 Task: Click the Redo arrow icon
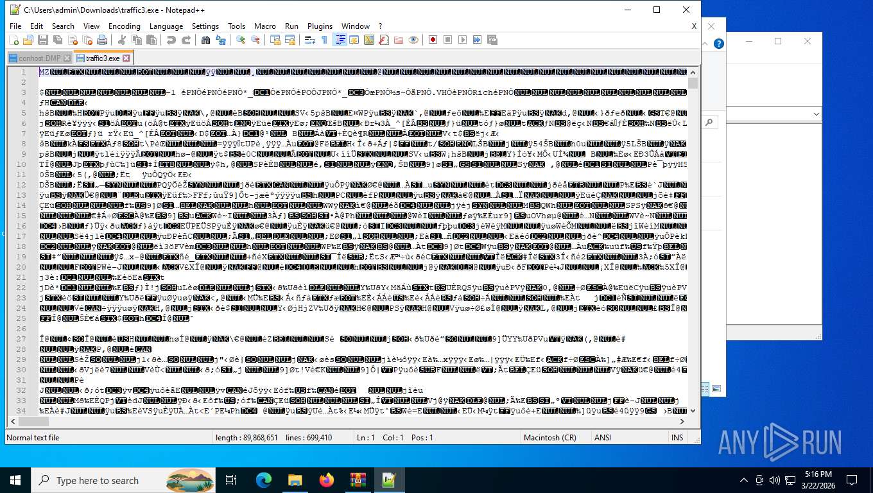[x=186, y=40]
